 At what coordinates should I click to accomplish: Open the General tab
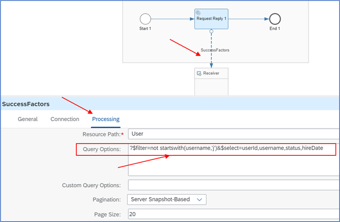28,119
